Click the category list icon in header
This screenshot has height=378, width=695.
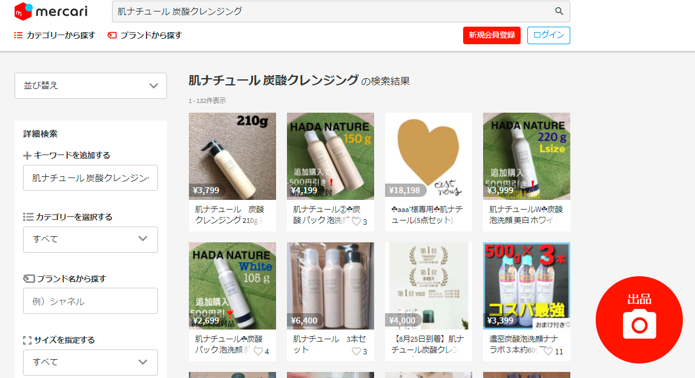[x=18, y=35]
